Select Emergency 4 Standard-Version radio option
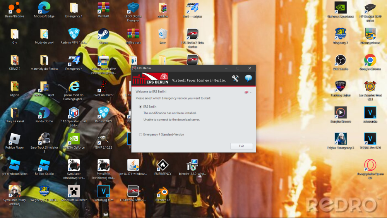 pos(140,134)
